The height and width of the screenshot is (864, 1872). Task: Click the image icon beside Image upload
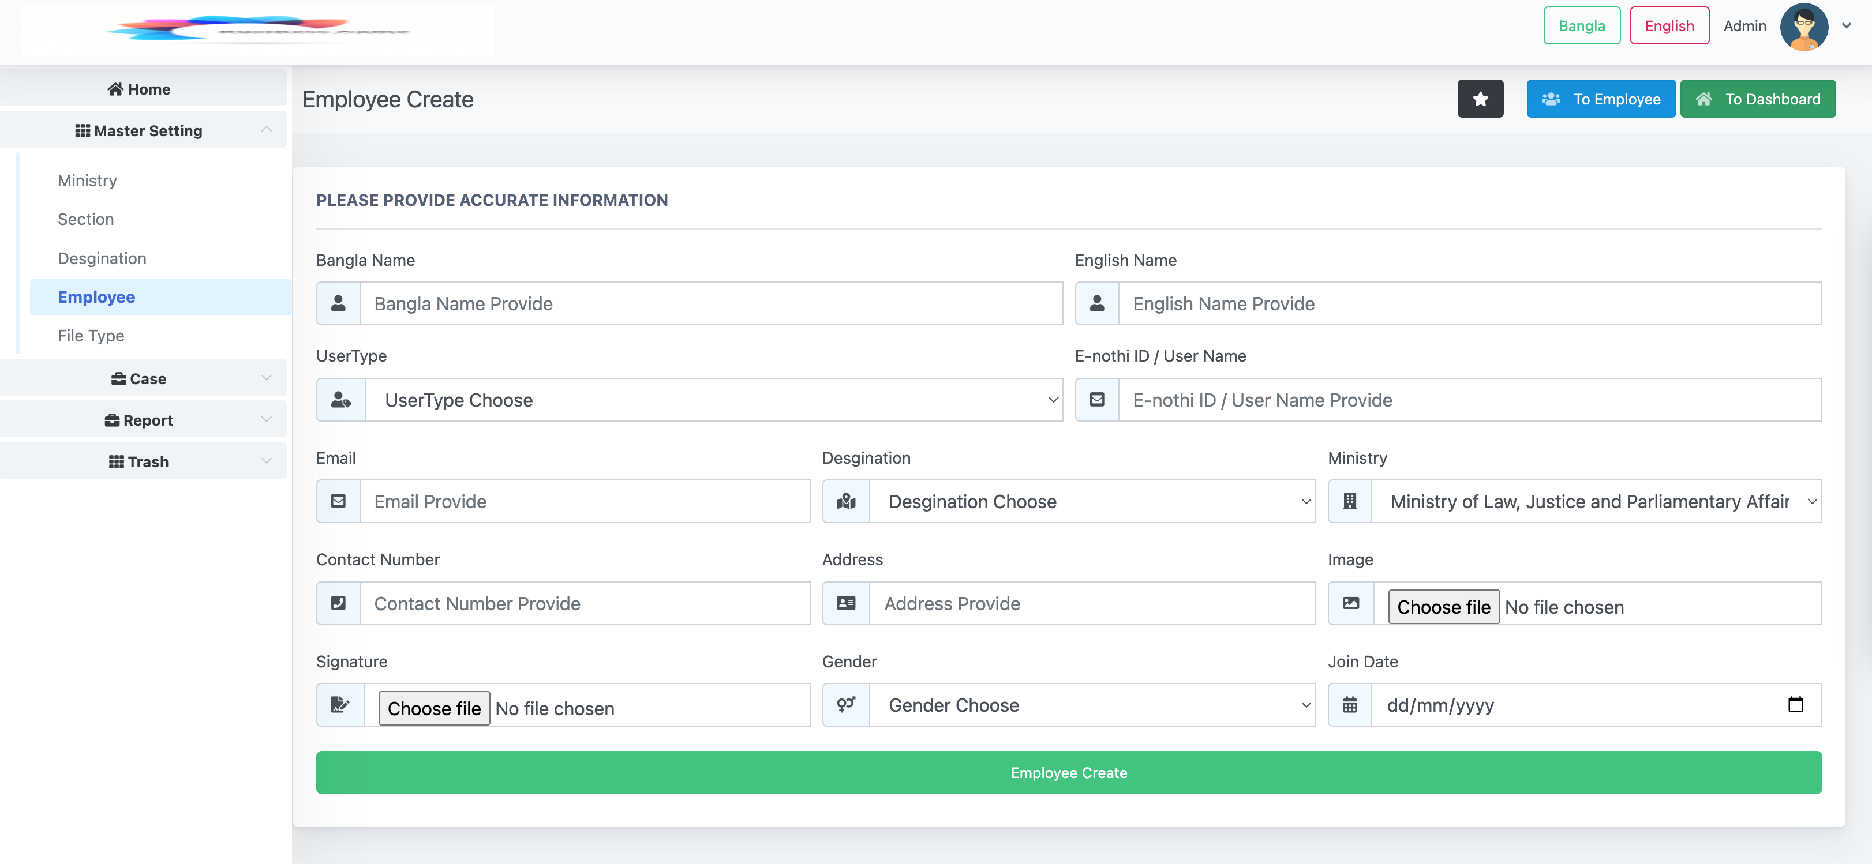[1351, 603]
